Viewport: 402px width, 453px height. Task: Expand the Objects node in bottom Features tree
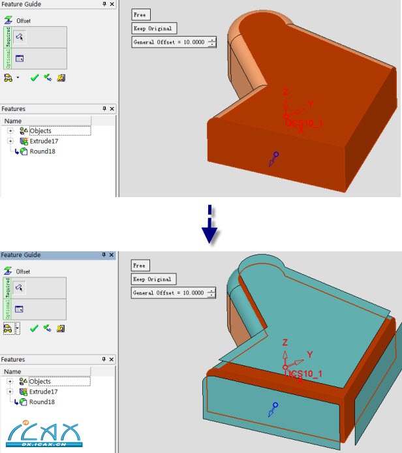coord(10,381)
